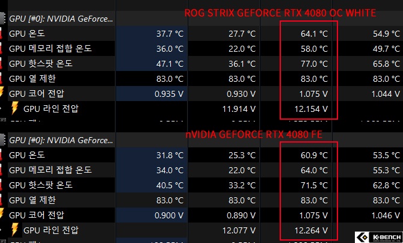The image size is (403, 243).
Task: Select the GPU 온도 label in the 31.8 °C row
Action: pyautogui.click(x=27, y=155)
